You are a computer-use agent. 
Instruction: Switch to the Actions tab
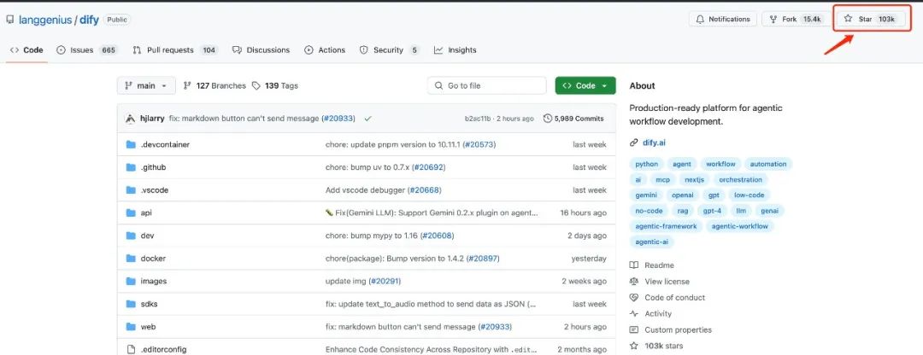325,50
